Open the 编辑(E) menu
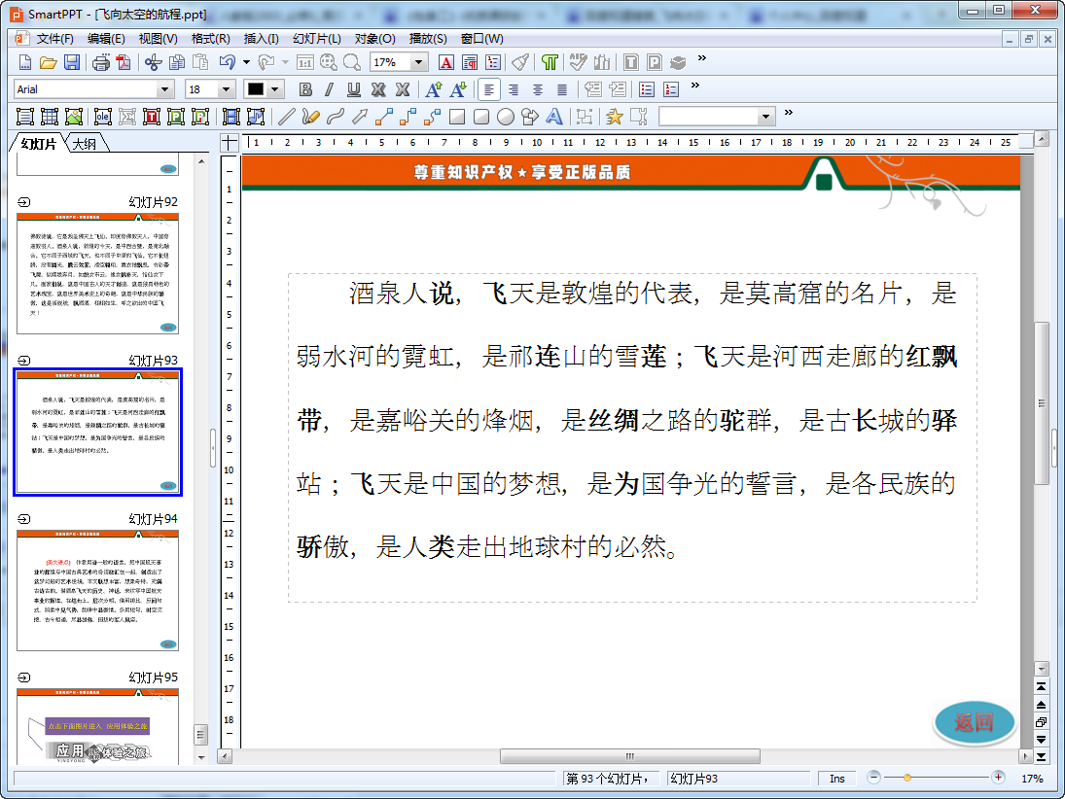The width and height of the screenshot is (1065, 799). coord(106,39)
